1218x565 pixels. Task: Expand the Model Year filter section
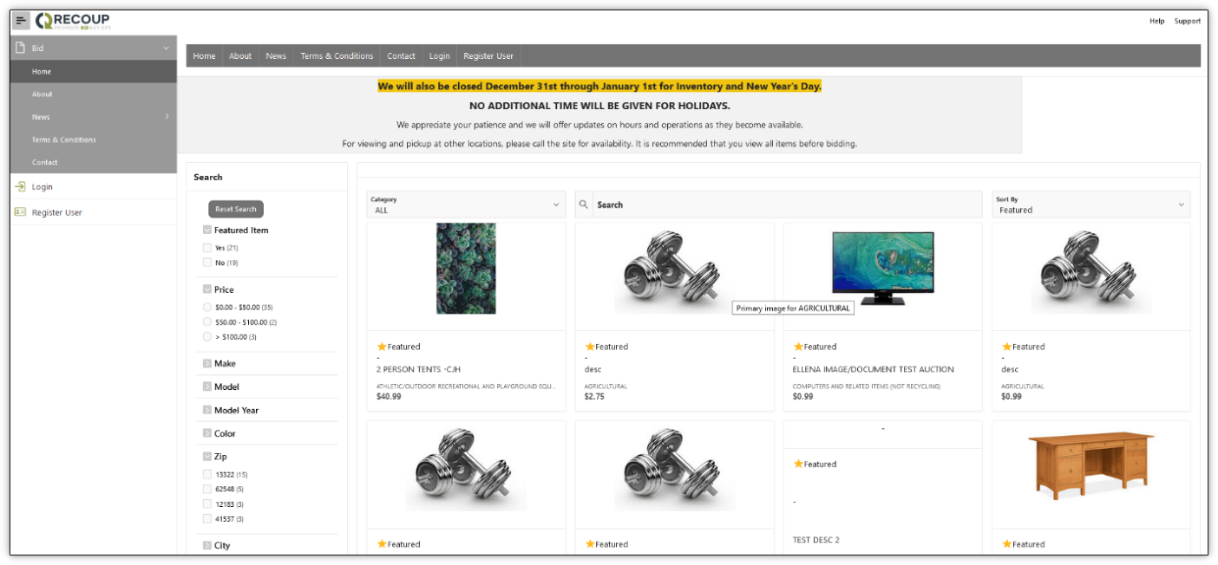[x=207, y=411]
